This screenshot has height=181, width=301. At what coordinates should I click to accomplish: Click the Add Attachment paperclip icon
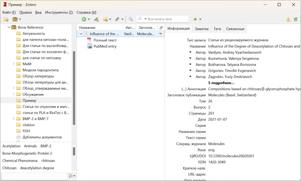click(117, 19)
